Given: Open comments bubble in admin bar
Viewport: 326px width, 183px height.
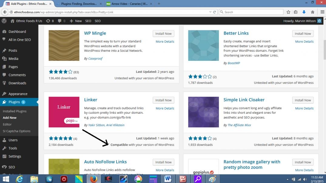Looking at the screenshot, I should [x=62, y=21].
